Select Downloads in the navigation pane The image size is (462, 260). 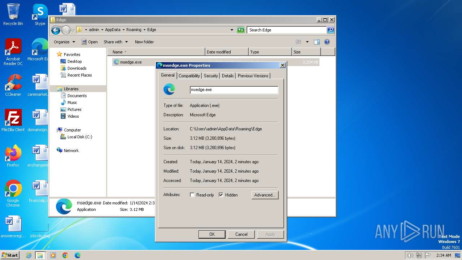[x=77, y=68]
